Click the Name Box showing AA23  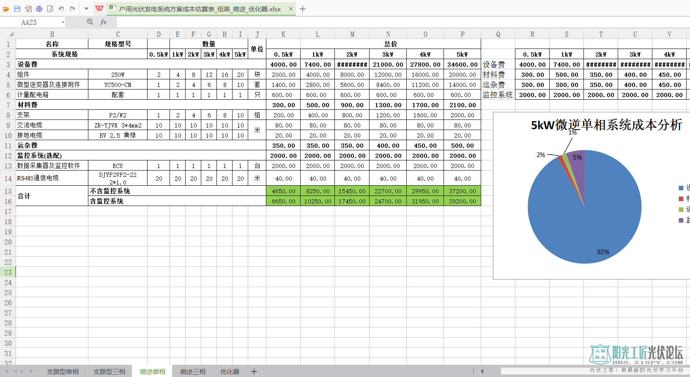(x=29, y=22)
